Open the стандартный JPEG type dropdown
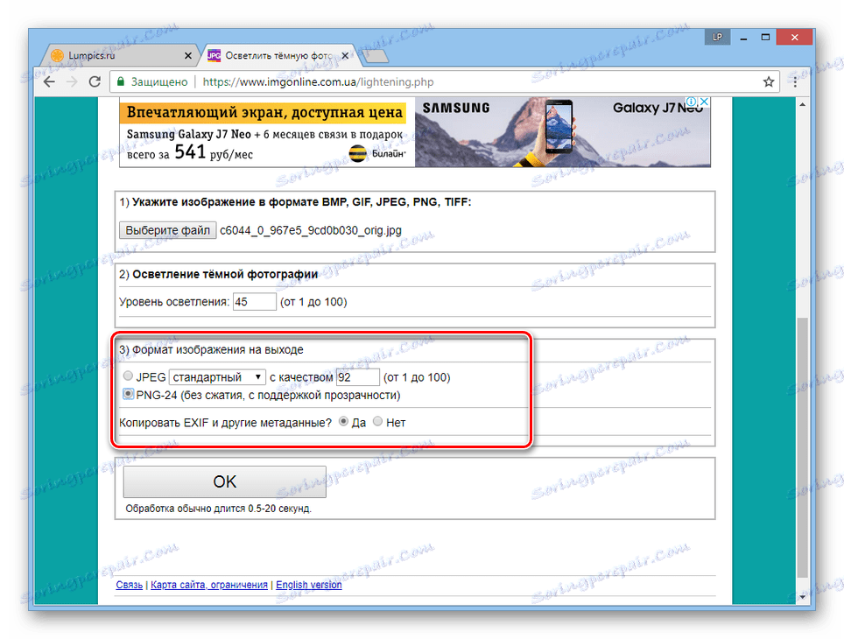The width and height of the screenshot is (844, 639). point(217,376)
